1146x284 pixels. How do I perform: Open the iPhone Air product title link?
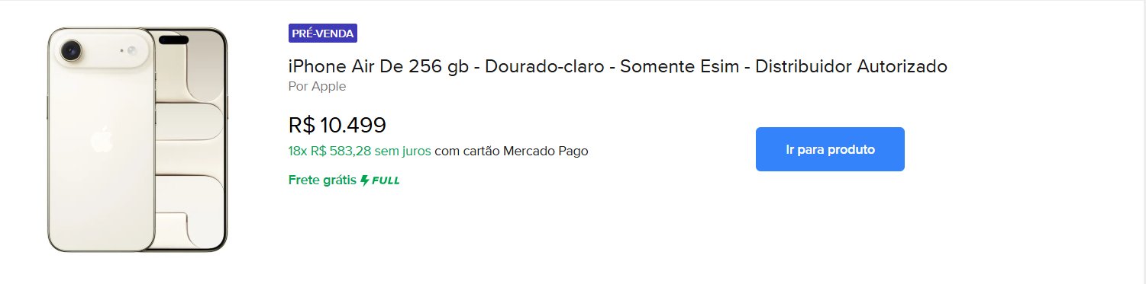[618, 66]
